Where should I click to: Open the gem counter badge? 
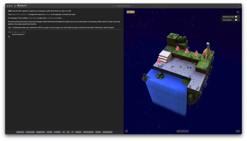[x=131, y=12]
